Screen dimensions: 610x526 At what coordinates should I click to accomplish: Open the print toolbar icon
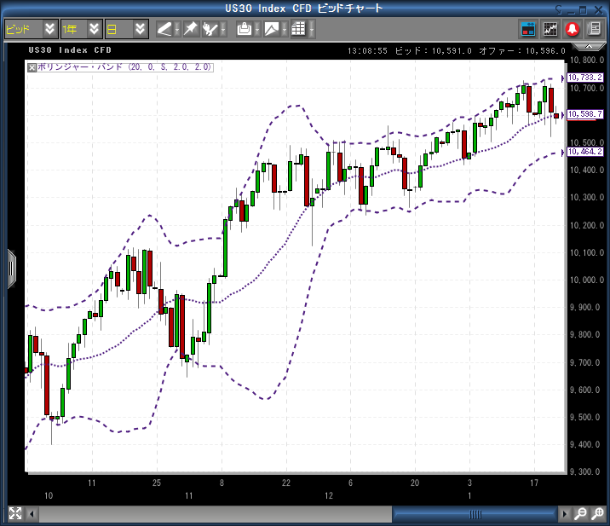click(244, 28)
